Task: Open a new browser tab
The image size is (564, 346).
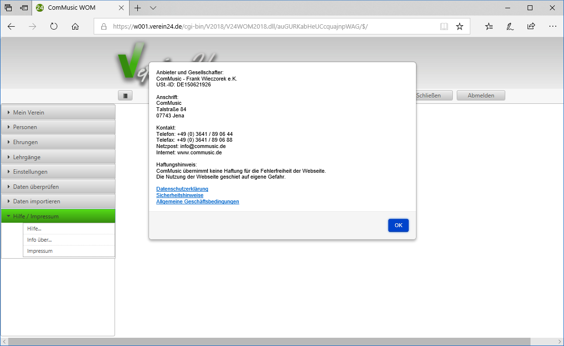Action: [x=137, y=8]
